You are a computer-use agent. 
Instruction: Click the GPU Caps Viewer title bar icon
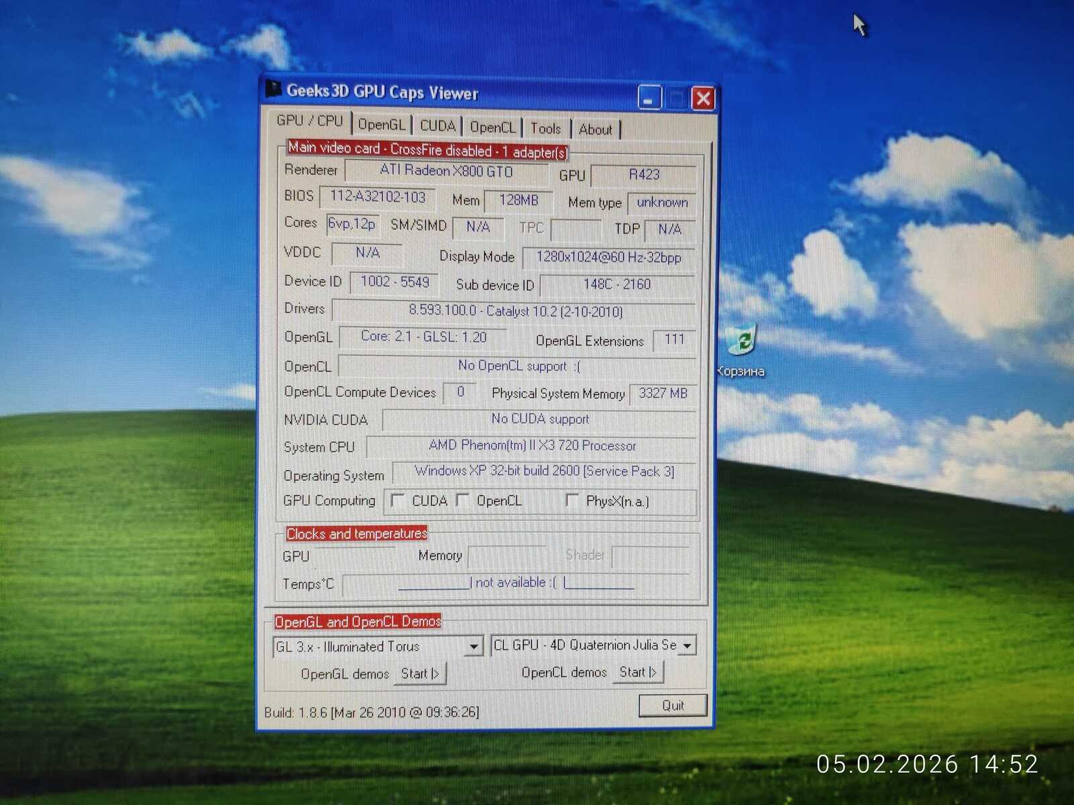tap(273, 89)
